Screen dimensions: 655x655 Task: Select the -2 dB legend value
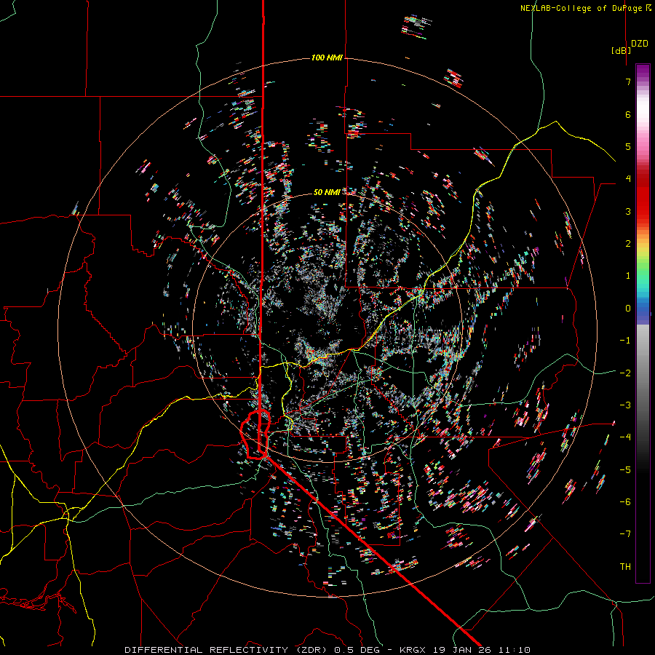[625, 373]
